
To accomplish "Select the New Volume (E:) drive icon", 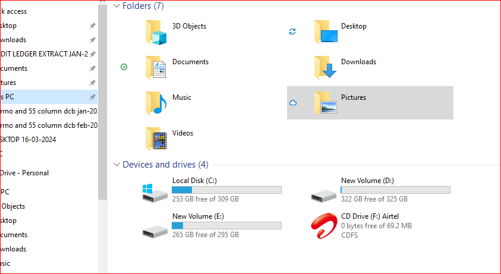I will click(155, 231).
